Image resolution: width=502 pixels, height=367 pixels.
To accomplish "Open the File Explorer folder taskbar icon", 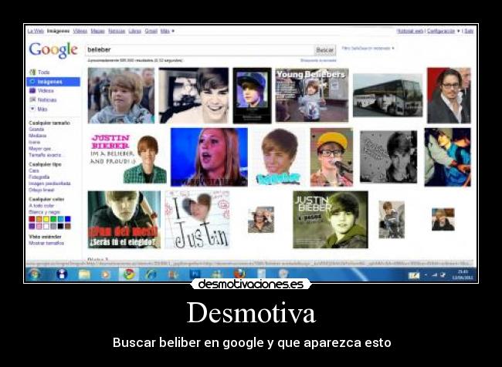I will coord(84,274).
